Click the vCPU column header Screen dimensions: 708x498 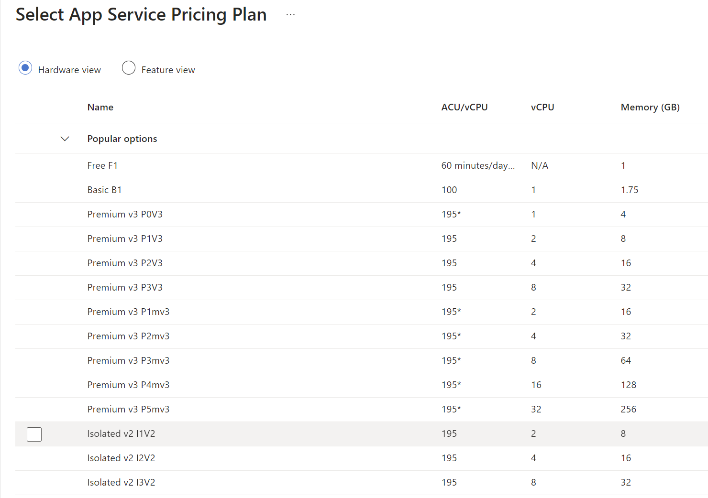coord(542,107)
